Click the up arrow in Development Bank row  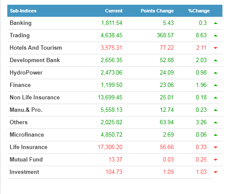pos(216,60)
